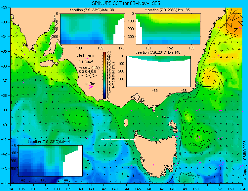Click King Island in western Bass Strait
This screenshot has width=248, height=191.
pyautogui.click(x=126, y=123)
